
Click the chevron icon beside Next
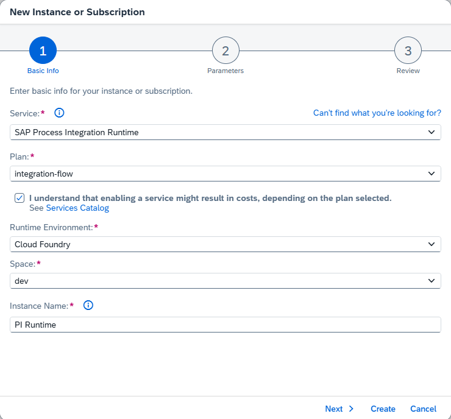(351, 409)
